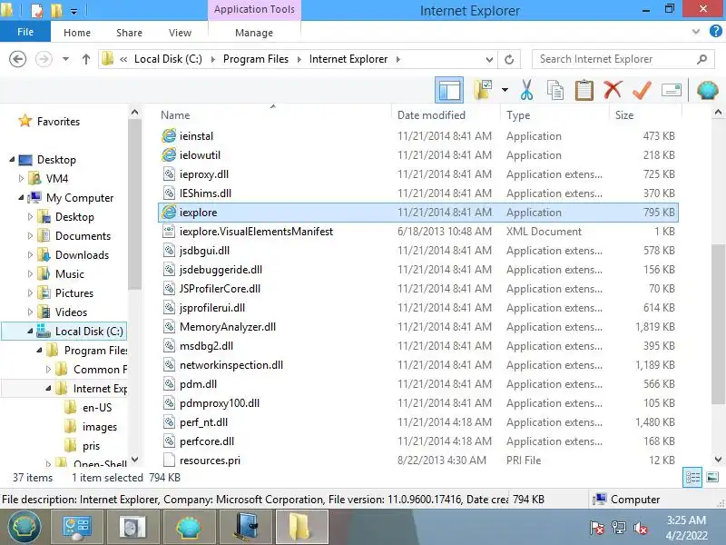The height and width of the screenshot is (545, 726).
Task: Expand the Downloads tree node
Action: (30, 255)
